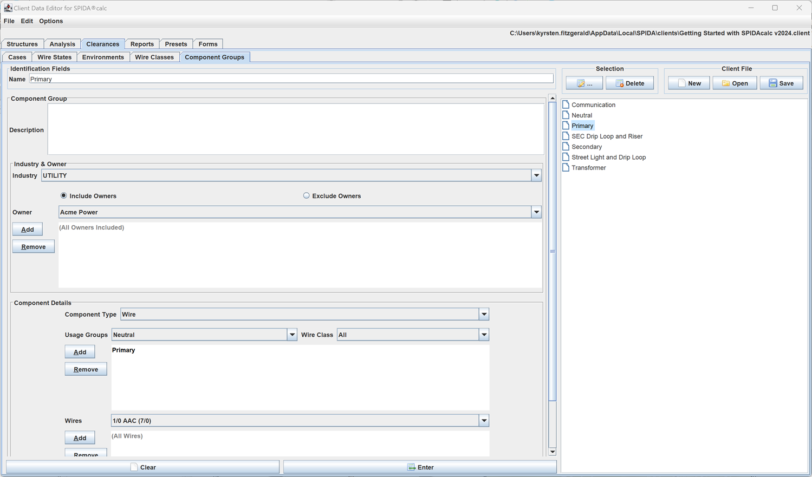Click the vertical scrollbar's down arrow

553,452
